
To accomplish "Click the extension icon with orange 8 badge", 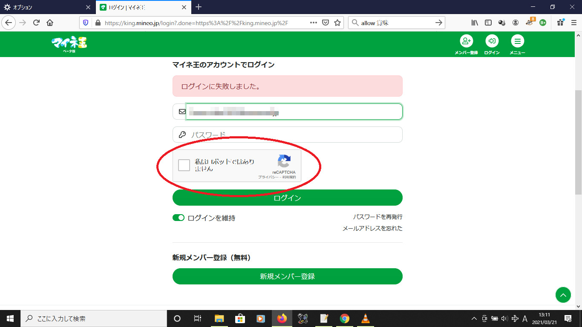I will (x=530, y=22).
